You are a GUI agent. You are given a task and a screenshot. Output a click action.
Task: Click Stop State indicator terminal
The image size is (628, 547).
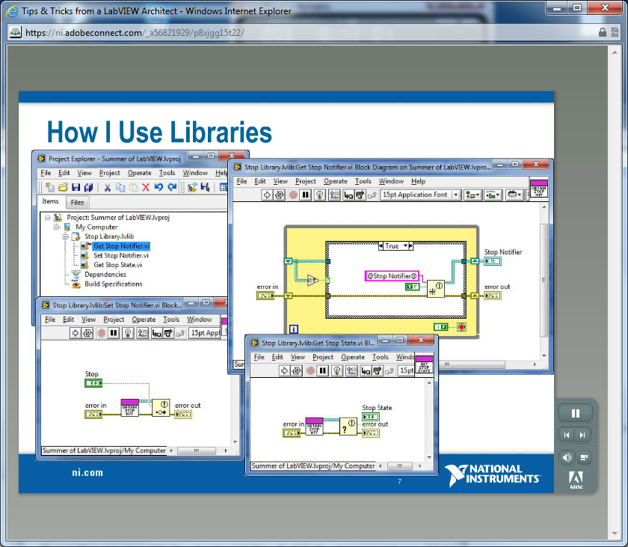(371, 417)
